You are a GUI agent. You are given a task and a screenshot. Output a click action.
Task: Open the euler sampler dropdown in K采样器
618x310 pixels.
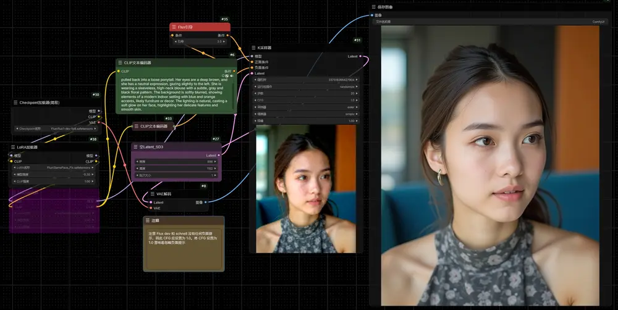(x=307, y=107)
